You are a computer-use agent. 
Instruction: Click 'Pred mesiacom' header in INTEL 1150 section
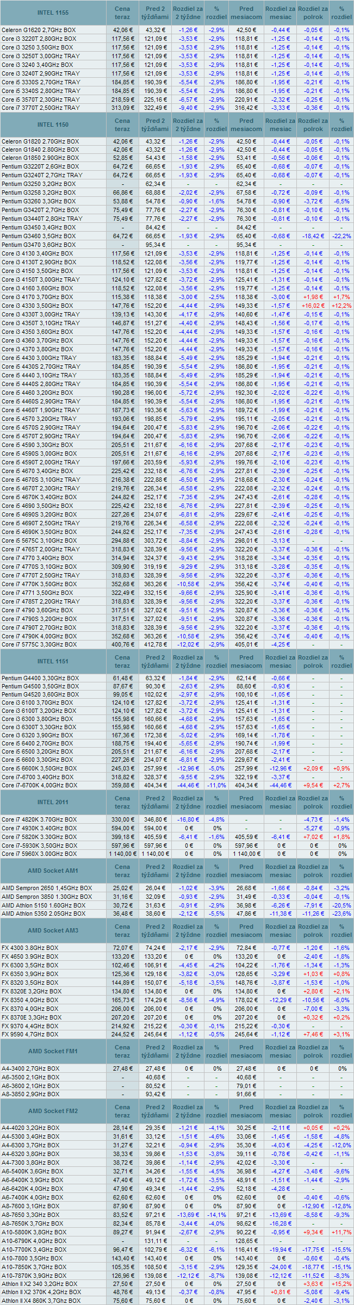click(x=246, y=125)
